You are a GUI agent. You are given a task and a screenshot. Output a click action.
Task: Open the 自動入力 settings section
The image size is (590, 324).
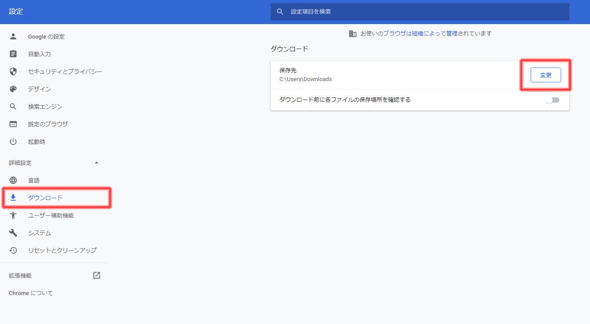(x=40, y=54)
